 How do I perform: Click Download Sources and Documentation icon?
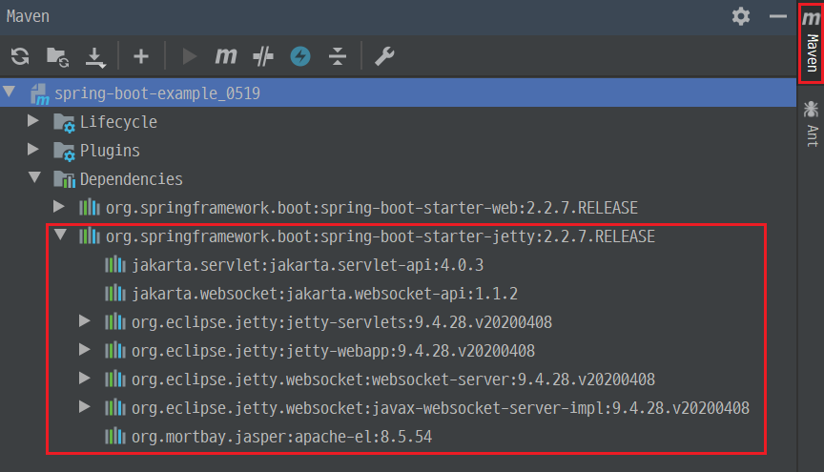pos(95,57)
